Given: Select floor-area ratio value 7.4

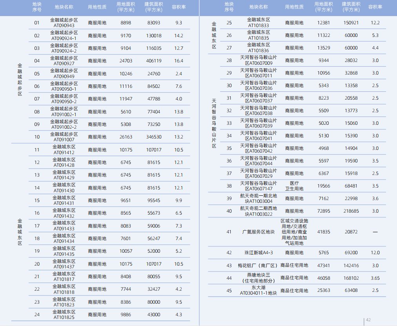Looking at the screenshot, I should point(178,239).
